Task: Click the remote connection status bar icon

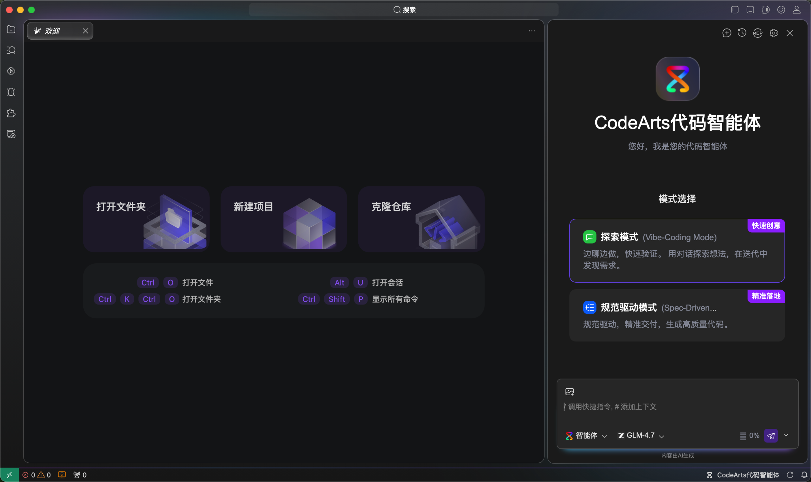Action: pos(9,475)
